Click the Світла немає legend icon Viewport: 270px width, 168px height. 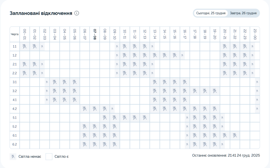click(x=13, y=157)
